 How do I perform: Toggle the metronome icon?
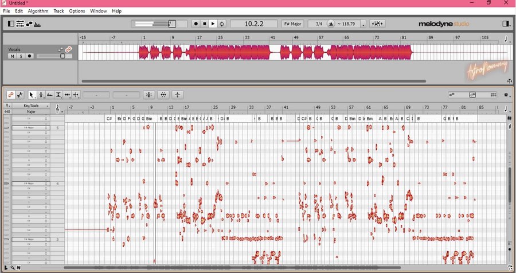[331, 24]
